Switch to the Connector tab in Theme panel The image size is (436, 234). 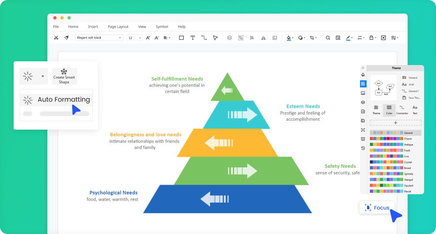click(402, 110)
